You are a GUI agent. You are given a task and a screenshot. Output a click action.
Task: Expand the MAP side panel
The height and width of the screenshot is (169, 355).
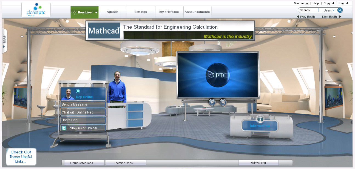coord(4,40)
